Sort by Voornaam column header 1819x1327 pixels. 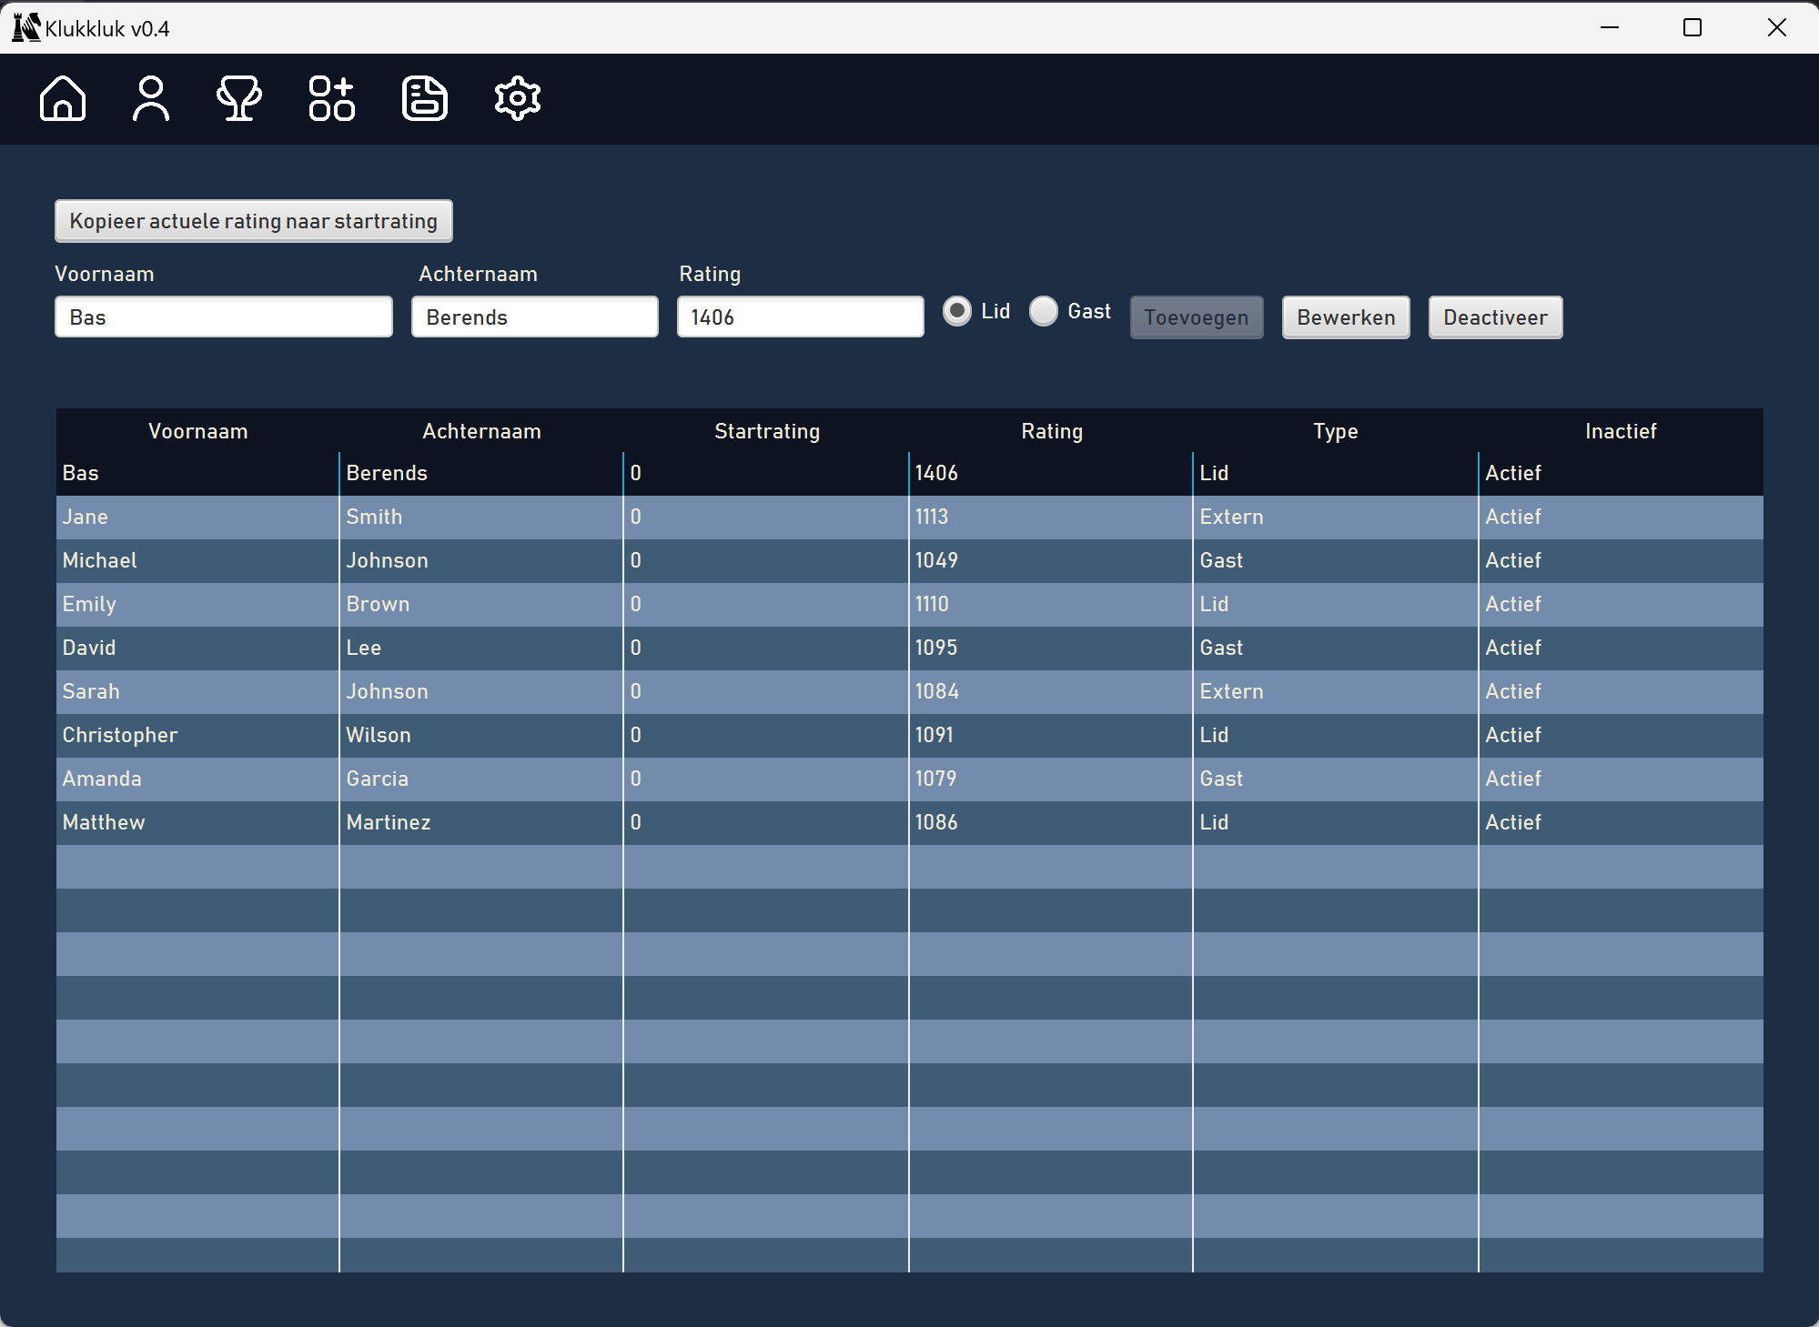point(197,431)
